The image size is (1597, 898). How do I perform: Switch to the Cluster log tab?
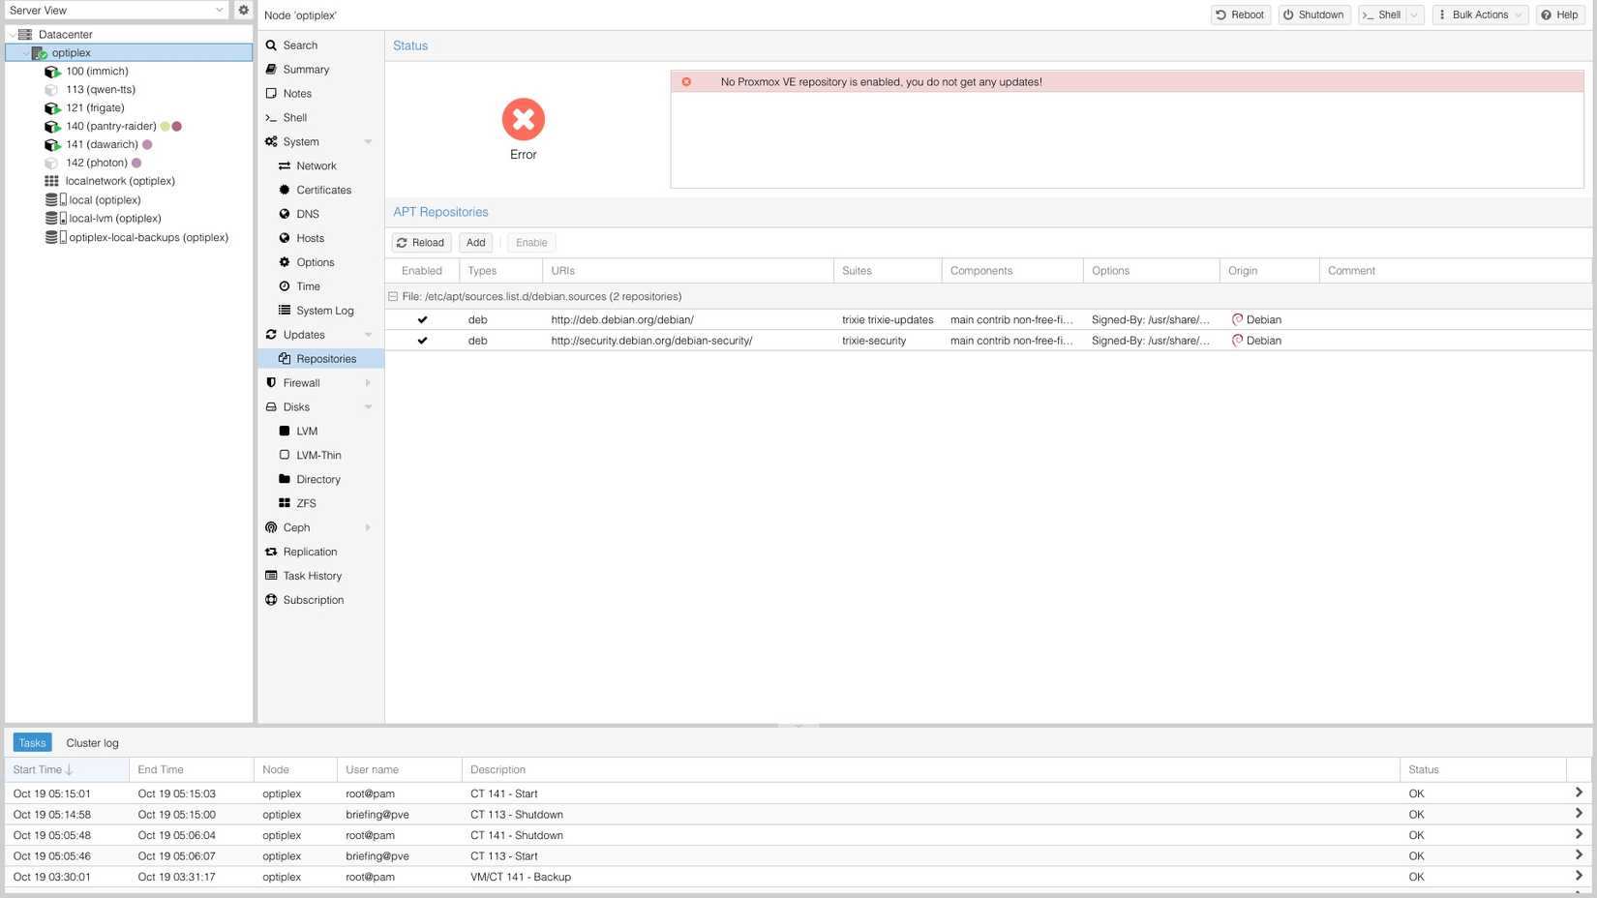tap(92, 743)
